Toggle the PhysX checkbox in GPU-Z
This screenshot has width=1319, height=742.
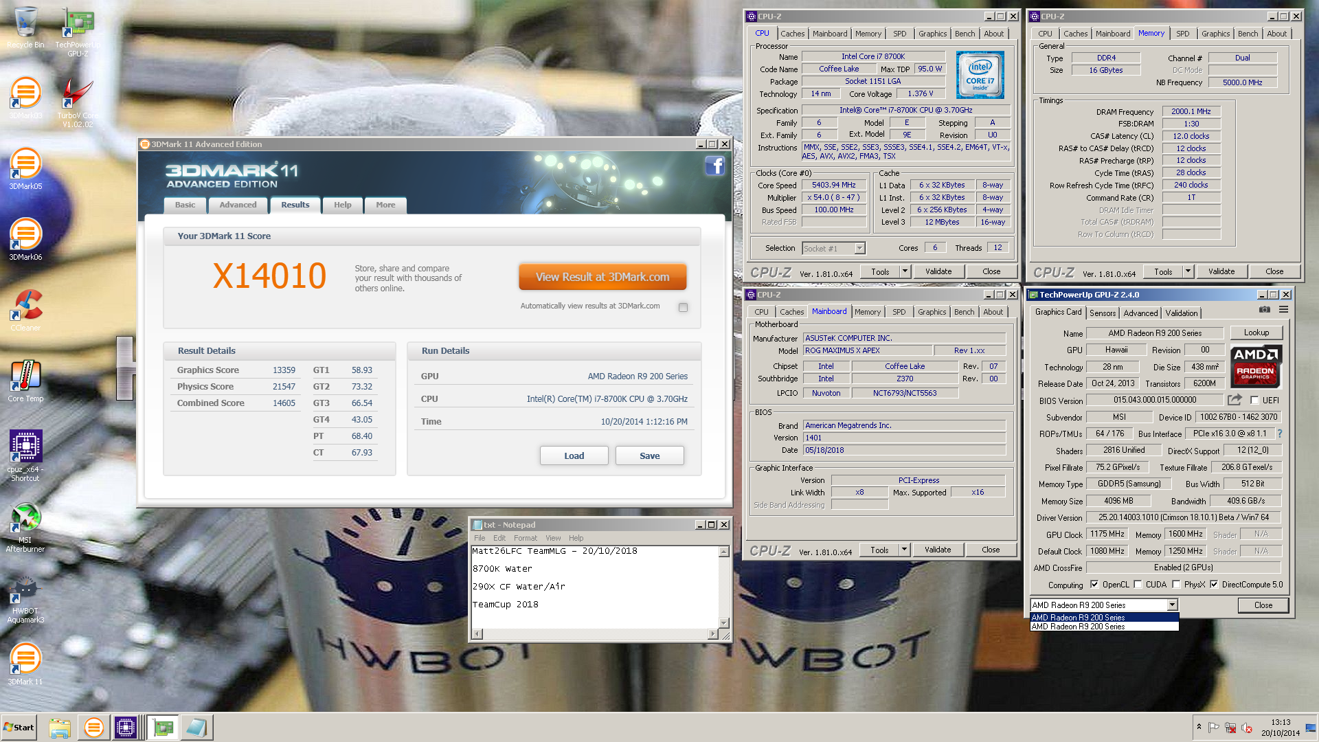click(1176, 585)
